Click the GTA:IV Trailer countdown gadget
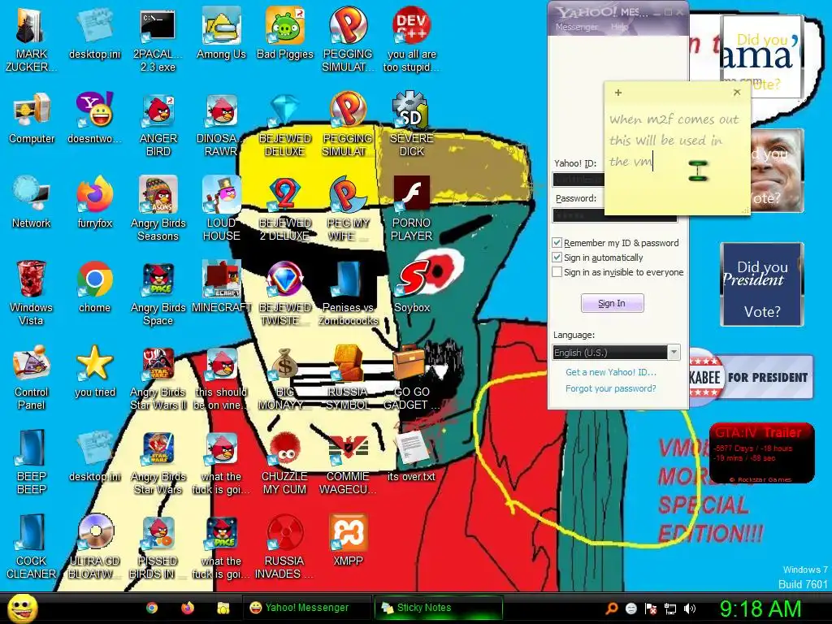This screenshot has width=832, height=624. point(762,453)
